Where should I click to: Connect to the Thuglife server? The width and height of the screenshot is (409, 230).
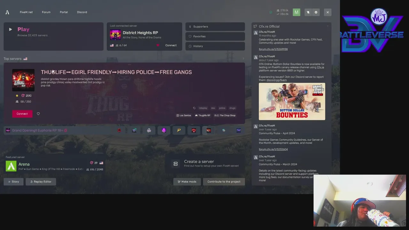click(22, 114)
